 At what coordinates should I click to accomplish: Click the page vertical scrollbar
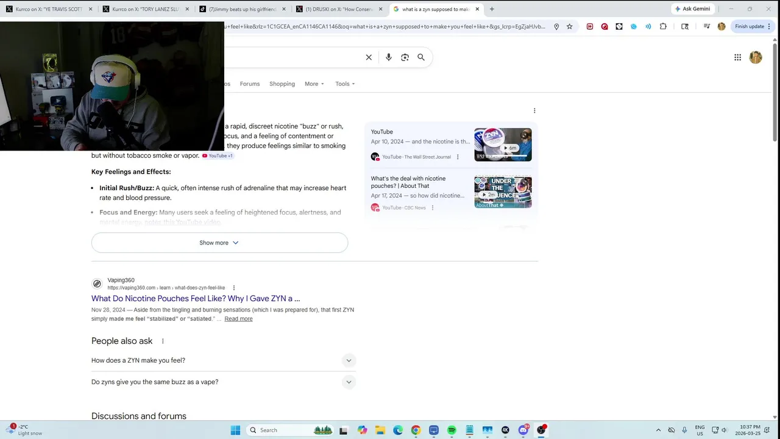775,91
